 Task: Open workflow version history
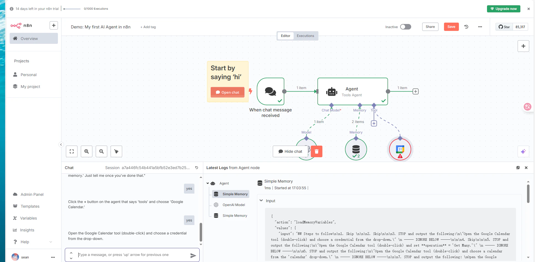pyautogui.click(x=466, y=27)
